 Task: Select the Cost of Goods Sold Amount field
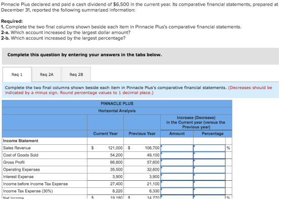point(177,155)
